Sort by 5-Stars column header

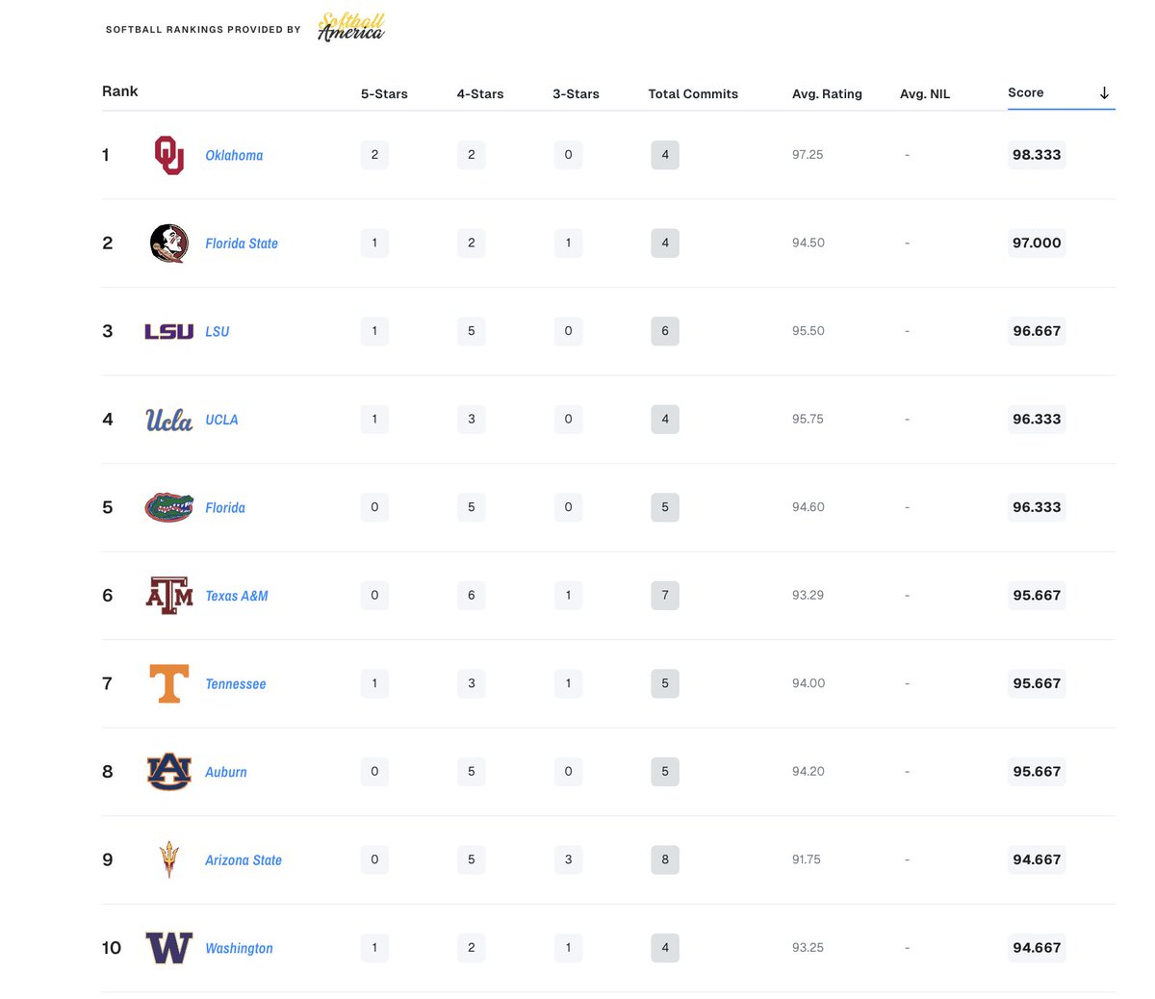click(x=384, y=94)
